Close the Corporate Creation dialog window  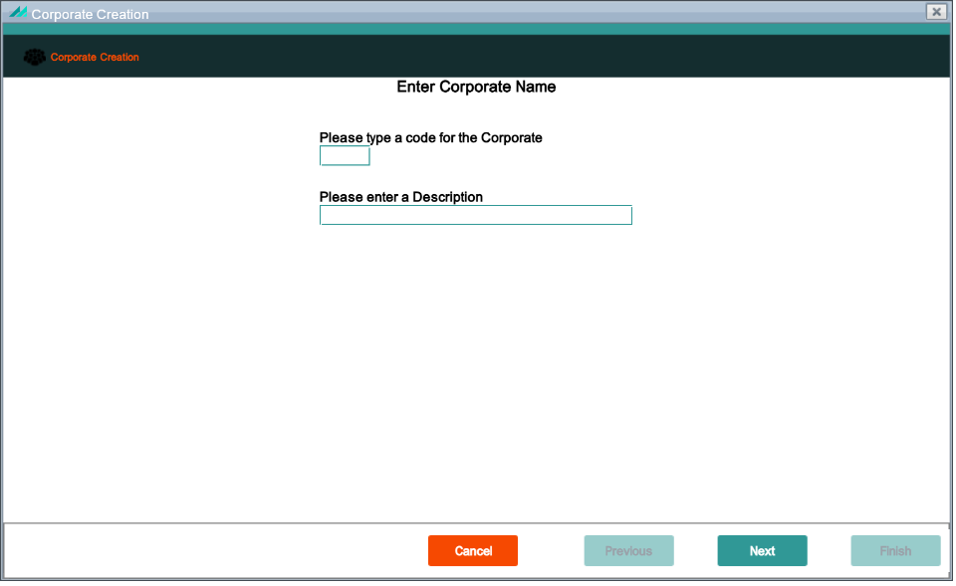tap(936, 12)
